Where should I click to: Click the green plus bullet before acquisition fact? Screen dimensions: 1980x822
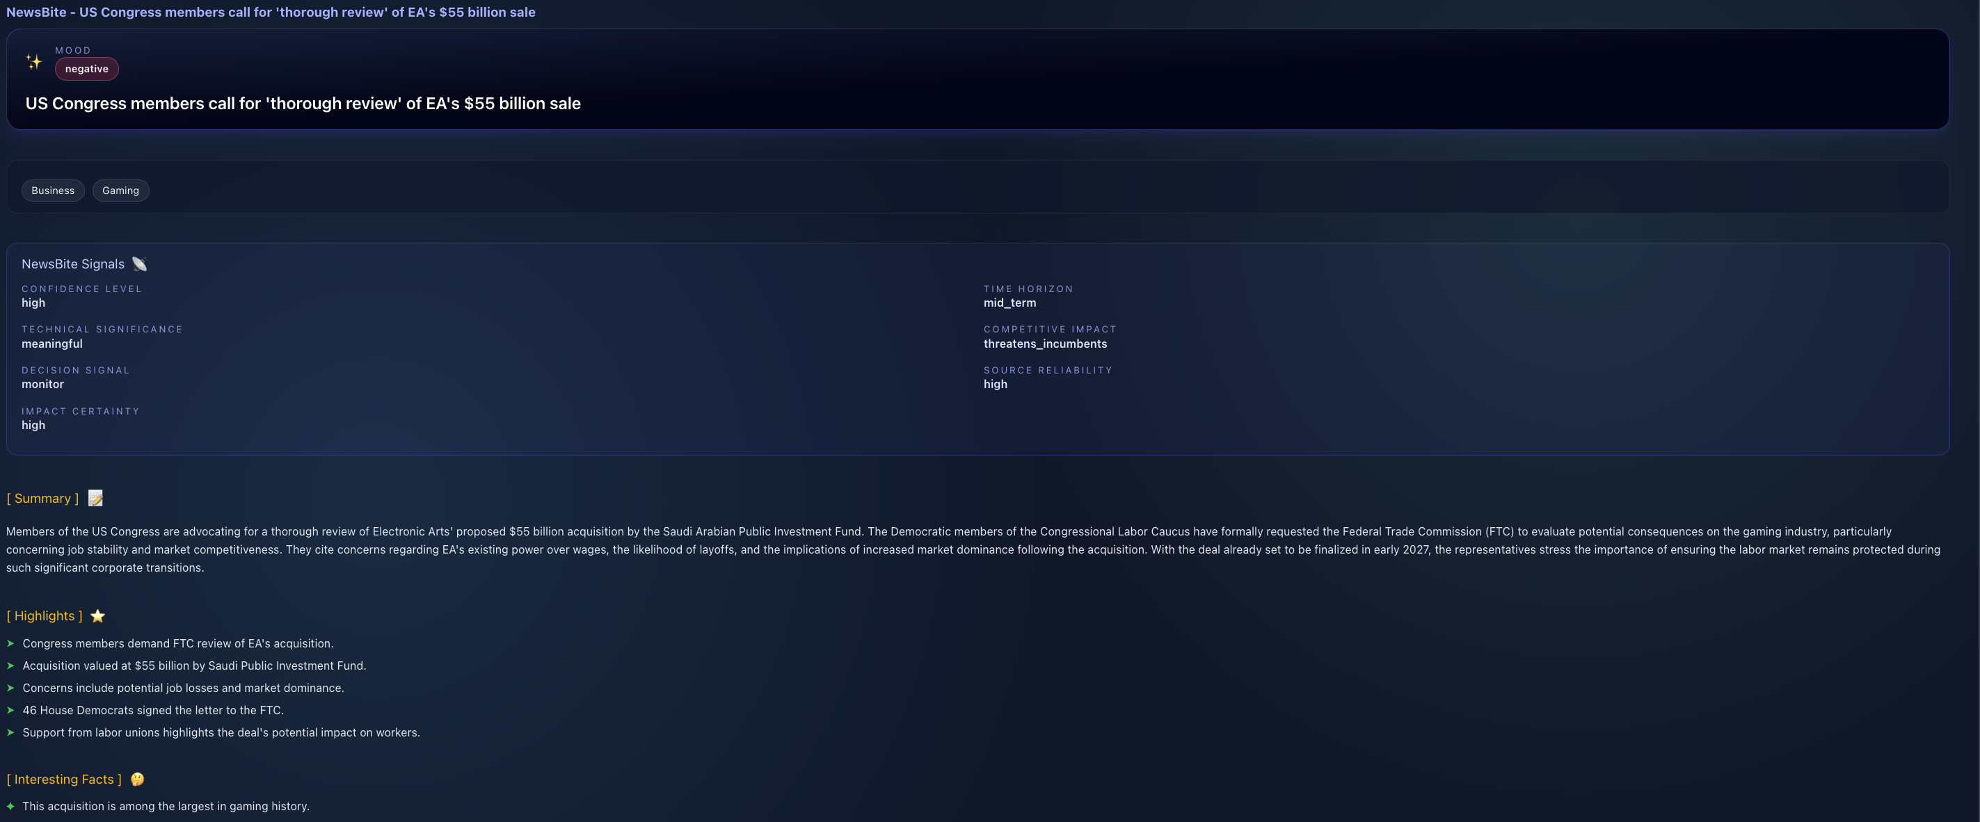(10, 807)
